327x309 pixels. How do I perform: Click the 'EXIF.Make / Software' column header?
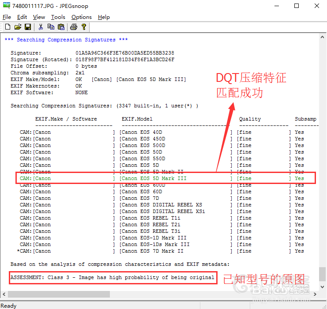click(66, 119)
